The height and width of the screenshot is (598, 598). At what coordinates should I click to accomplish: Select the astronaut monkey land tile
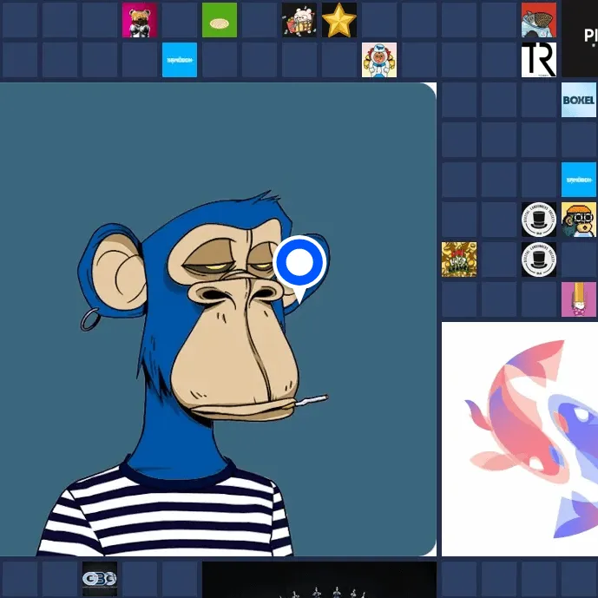(379, 60)
